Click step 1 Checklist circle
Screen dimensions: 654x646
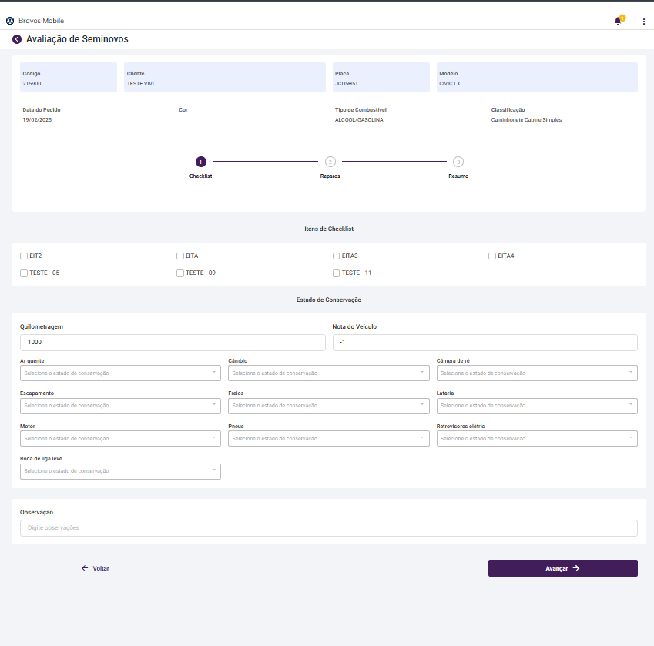coord(200,162)
